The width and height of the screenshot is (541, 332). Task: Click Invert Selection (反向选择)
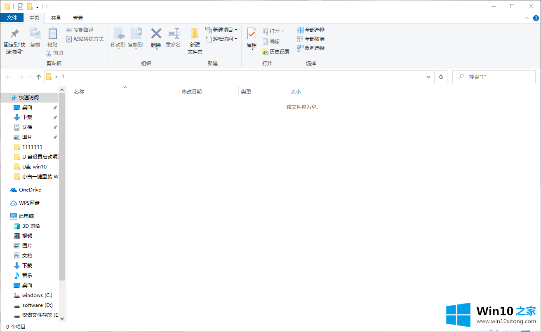point(311,48)
